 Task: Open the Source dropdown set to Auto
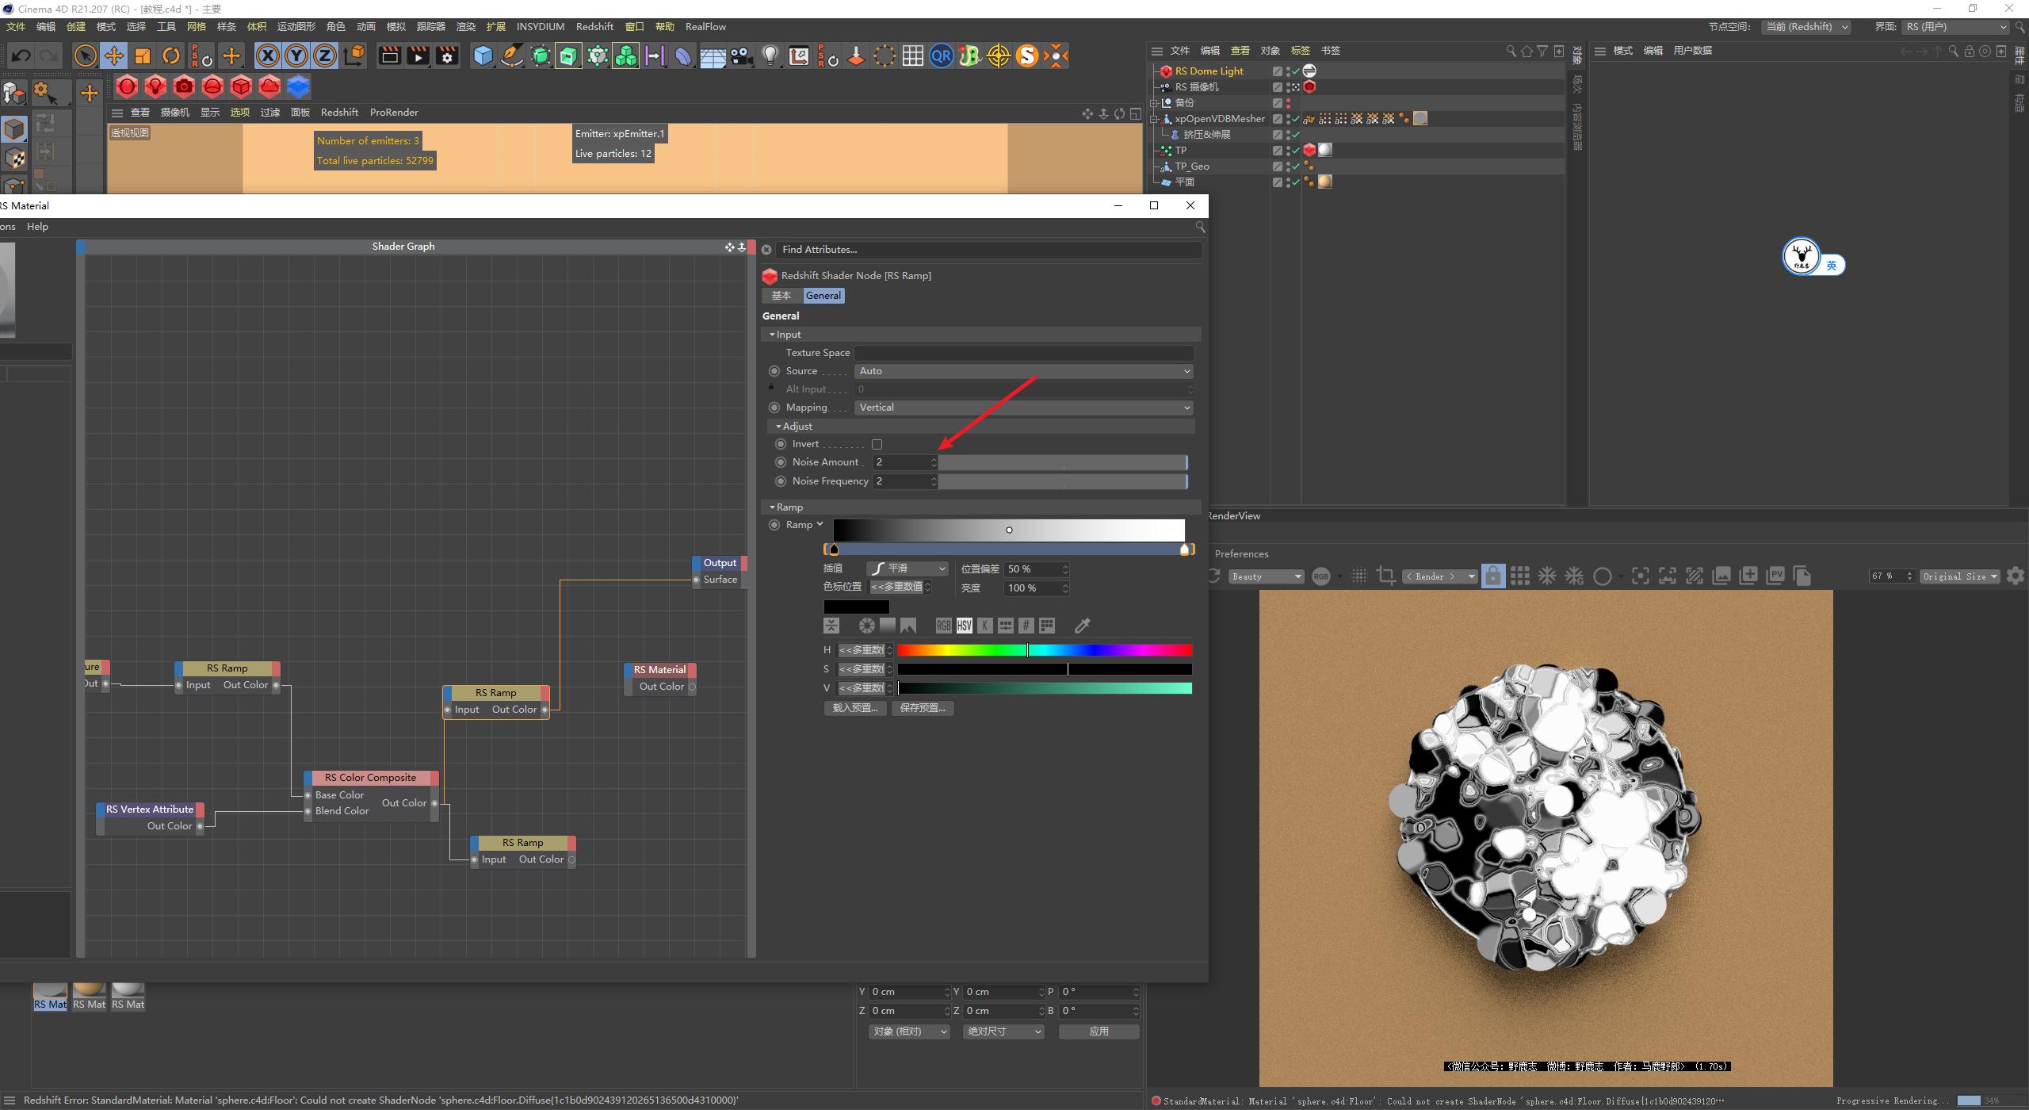coord(1022,370)
